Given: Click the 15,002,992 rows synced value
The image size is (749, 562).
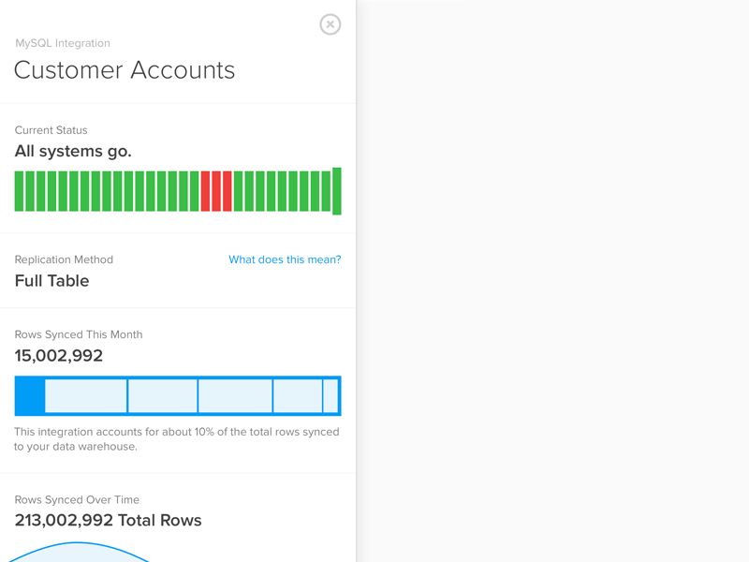Looking at the screenshot, I should pyautogui.click(x=58, y=355).
